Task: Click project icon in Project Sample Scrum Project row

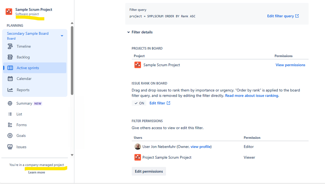Action: (x=138, y=157)
